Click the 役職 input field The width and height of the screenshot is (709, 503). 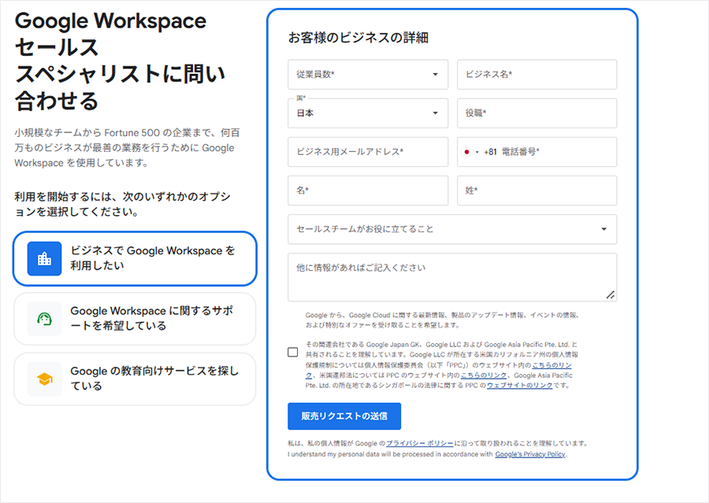[x=536, y=113]
